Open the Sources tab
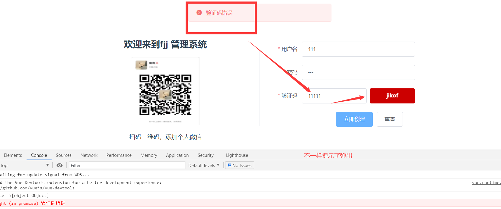501x209 pixels. (64, 155)
